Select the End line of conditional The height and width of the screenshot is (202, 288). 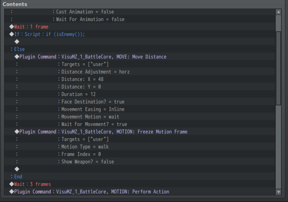140,177
